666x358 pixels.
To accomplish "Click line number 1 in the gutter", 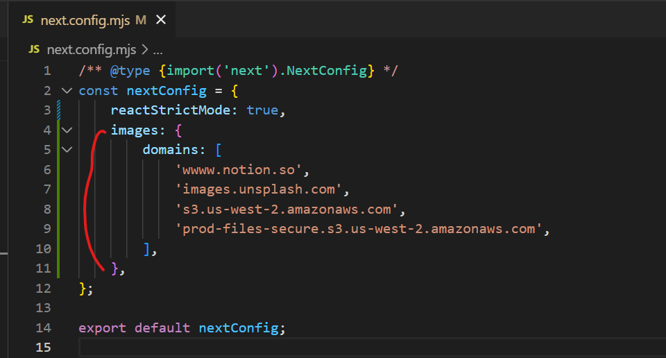I will tap(47, 71).
